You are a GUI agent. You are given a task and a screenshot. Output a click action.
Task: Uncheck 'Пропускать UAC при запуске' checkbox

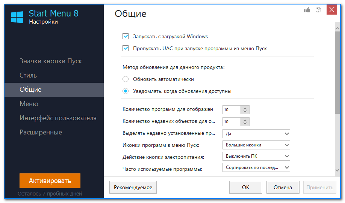click(126, 48)
